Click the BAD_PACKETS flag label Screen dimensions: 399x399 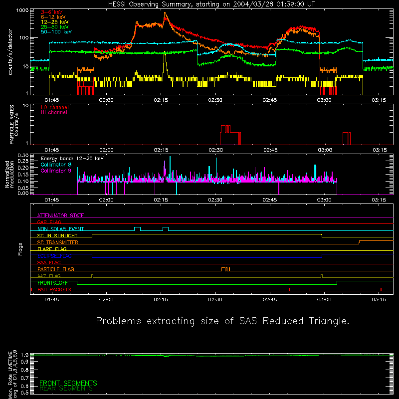click(x=54, y=289)
